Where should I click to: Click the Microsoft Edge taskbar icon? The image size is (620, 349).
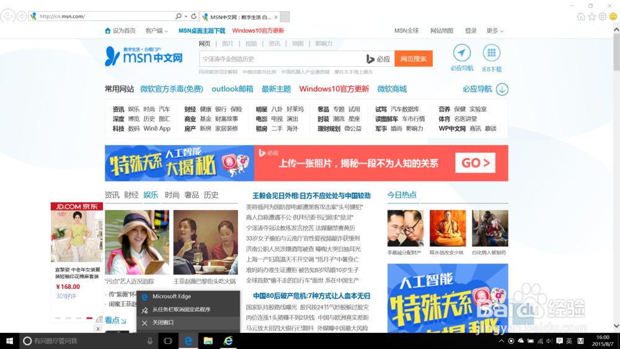(188, 341)
